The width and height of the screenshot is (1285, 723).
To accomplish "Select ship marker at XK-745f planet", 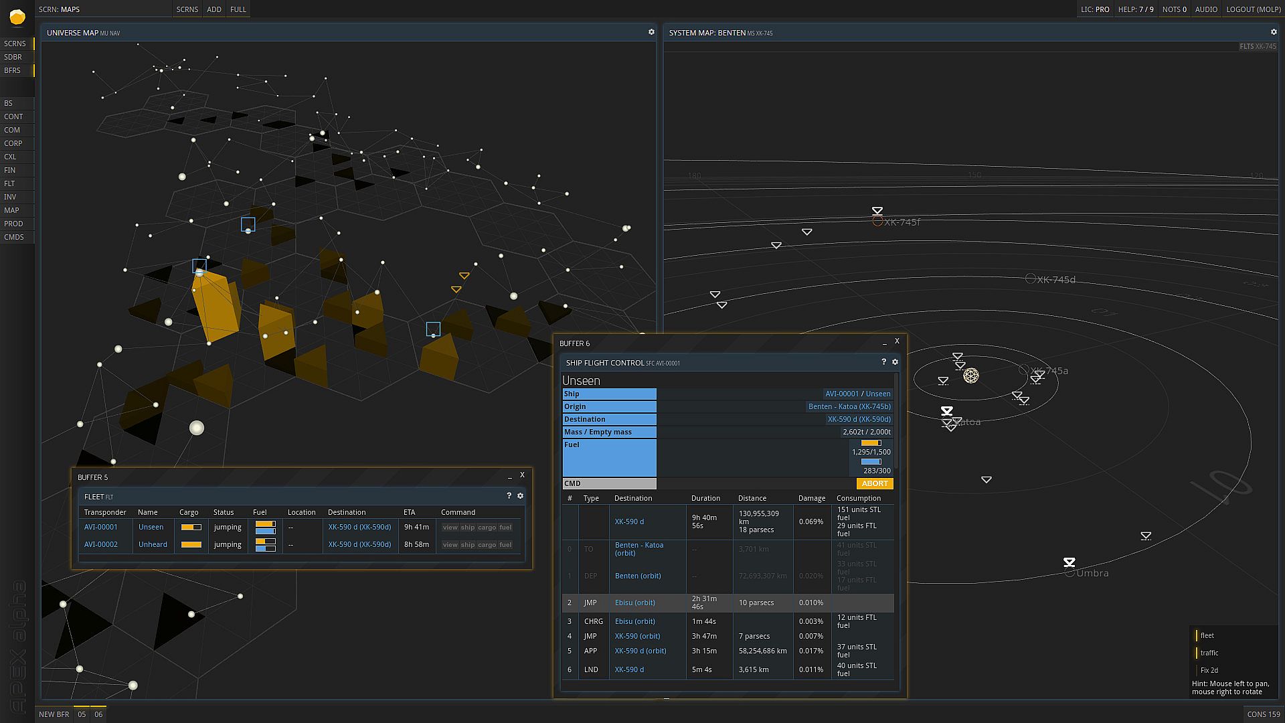I will click(x=877, y=212).
